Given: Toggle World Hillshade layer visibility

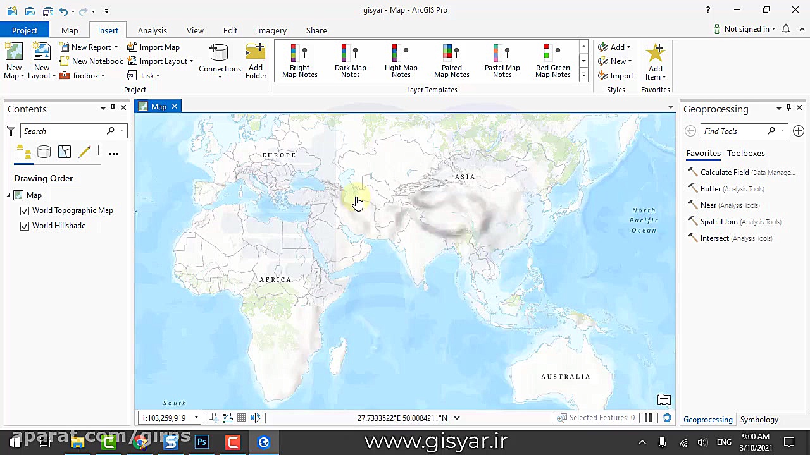Looking at the screenshot, I should pos(25,226).
